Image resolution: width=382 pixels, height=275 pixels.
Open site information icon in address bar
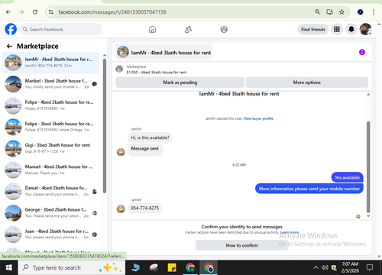coord(51,12)
